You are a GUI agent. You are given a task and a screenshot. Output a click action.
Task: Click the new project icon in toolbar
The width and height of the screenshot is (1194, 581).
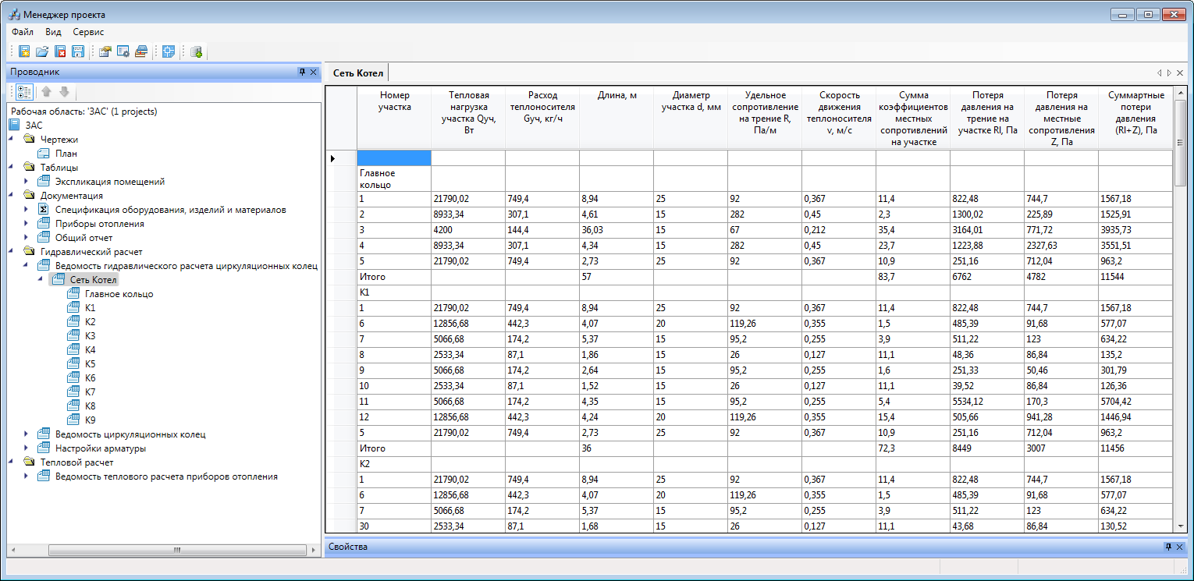coord(25,51)
